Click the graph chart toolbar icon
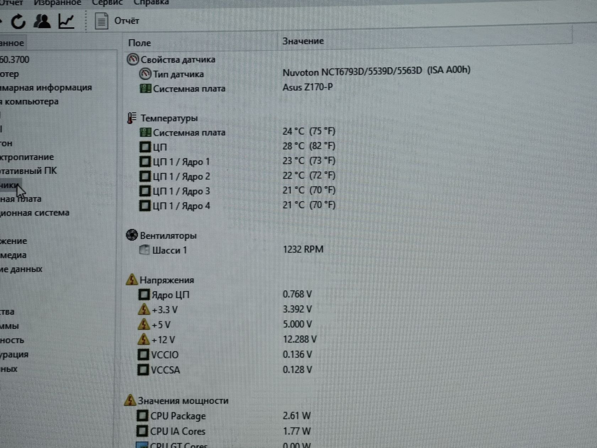Screen dimensions: 597x448 click(x=66, y=21)
